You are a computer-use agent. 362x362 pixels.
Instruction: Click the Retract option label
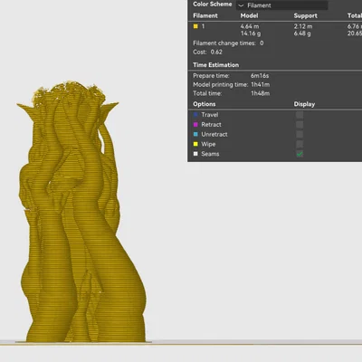pos(211,124)
